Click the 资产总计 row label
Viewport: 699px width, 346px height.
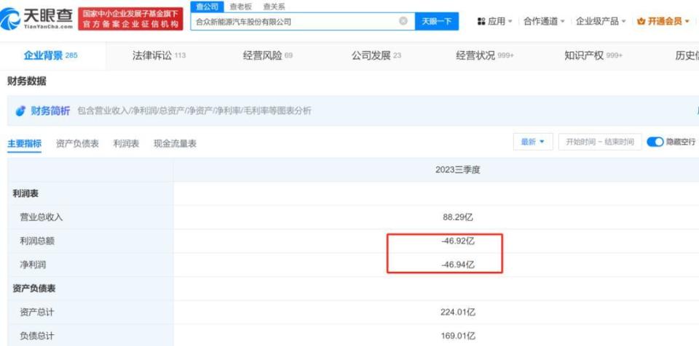[x=37, y=312]
